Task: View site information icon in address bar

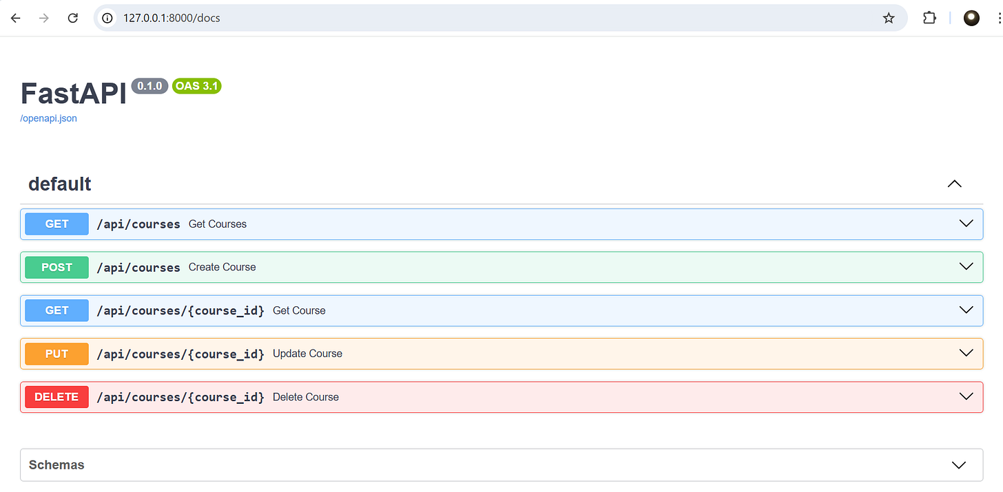Action: pos(107,19)
